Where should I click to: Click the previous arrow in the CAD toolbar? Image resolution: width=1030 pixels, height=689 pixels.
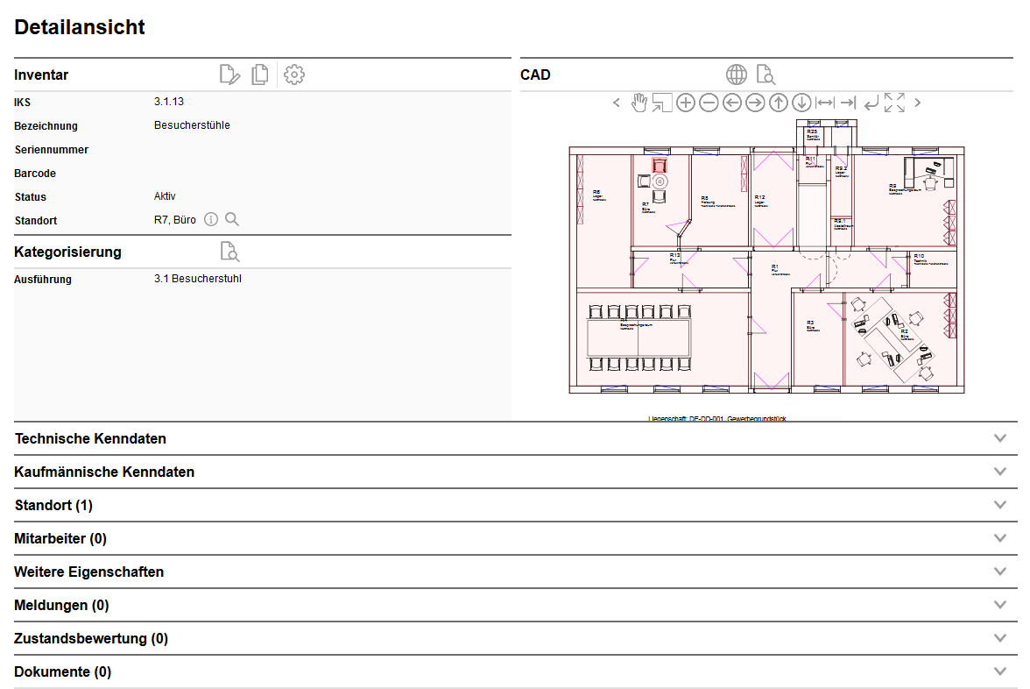pyautogui.click(x=616, y=103)
